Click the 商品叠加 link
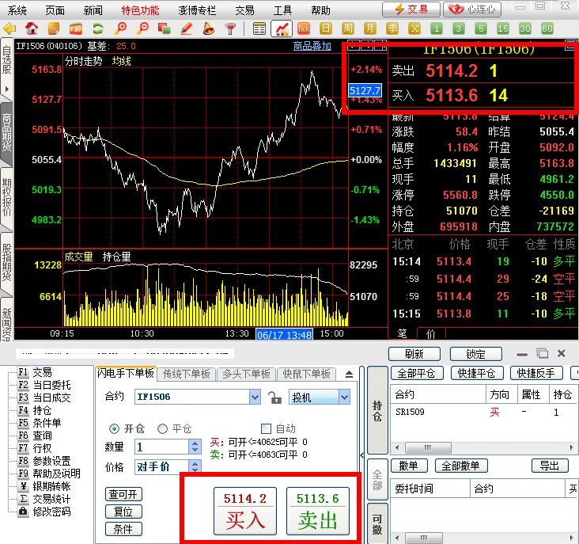 coord(312,46)
